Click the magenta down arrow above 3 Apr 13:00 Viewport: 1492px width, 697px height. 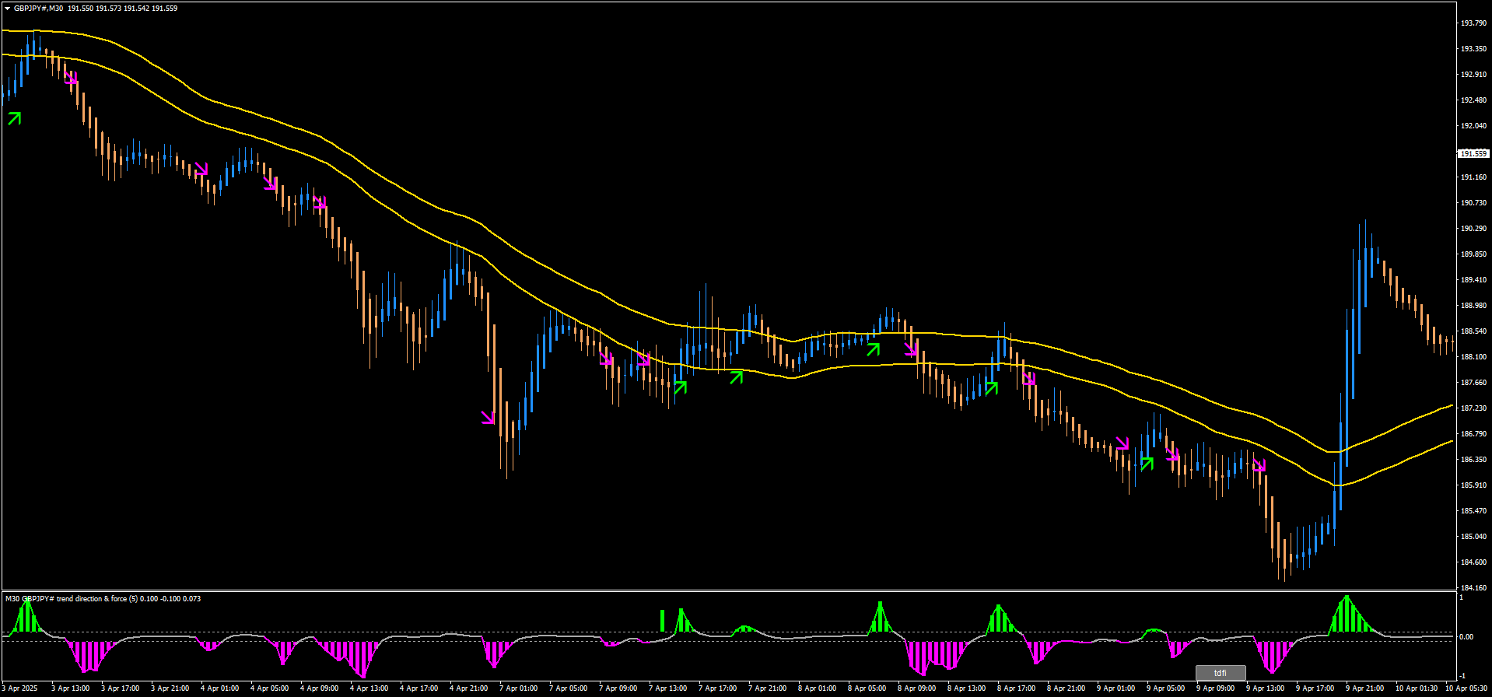coord(71,78)
